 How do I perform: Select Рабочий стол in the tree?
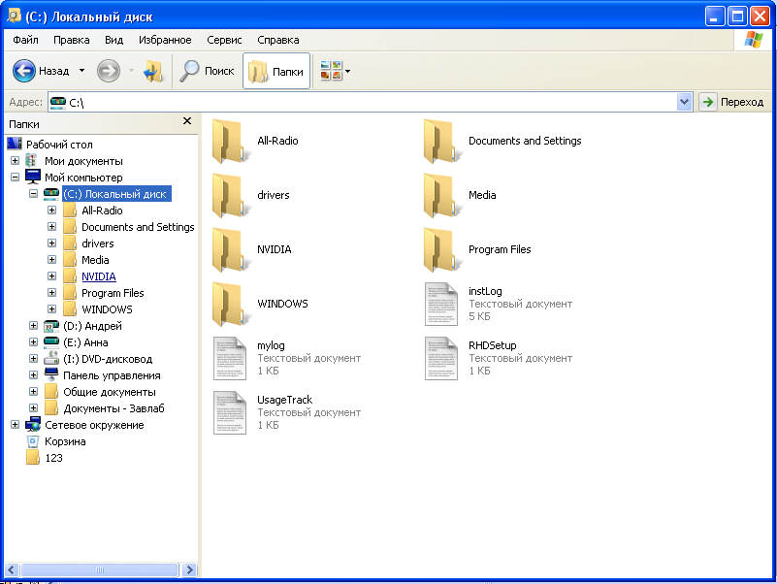pos(59,145)
